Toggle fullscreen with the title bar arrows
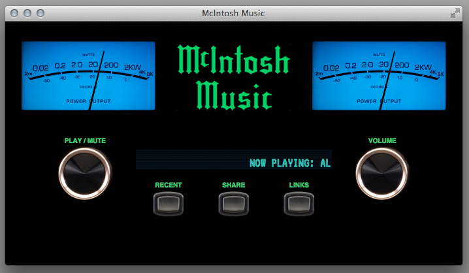The image size is (469, 273). point(455,13)
